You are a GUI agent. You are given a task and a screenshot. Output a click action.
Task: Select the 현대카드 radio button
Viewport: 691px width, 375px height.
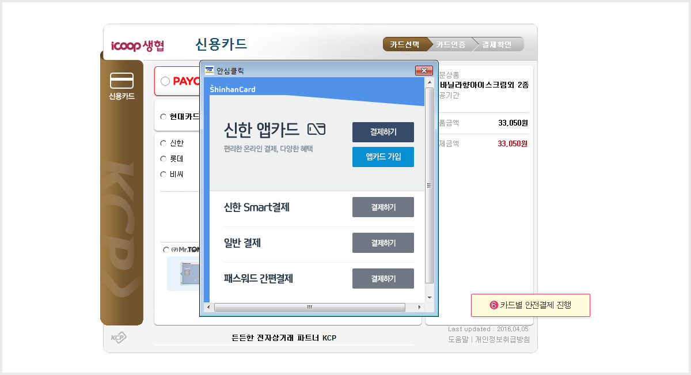(x=164, y=117)
